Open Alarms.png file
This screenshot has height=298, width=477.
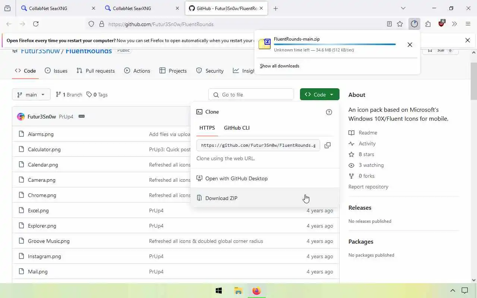(41, 134)
